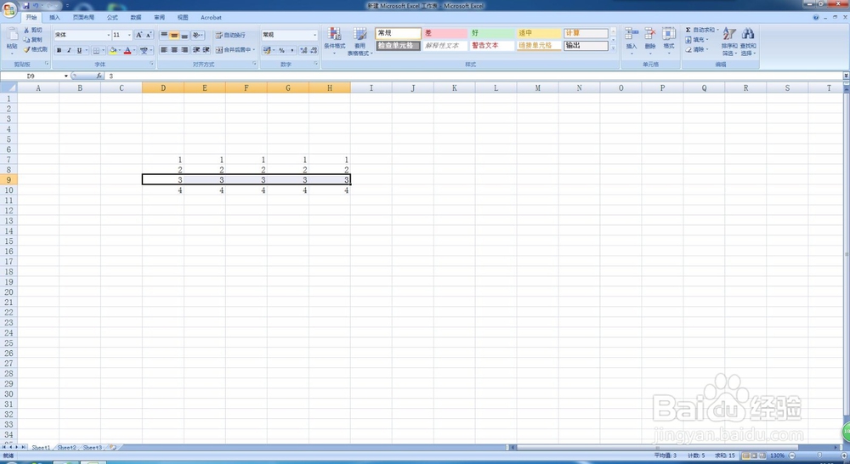Open the Clear 清除 dropdown
Screen dimensions: 850x464
(x=696, y=49)
